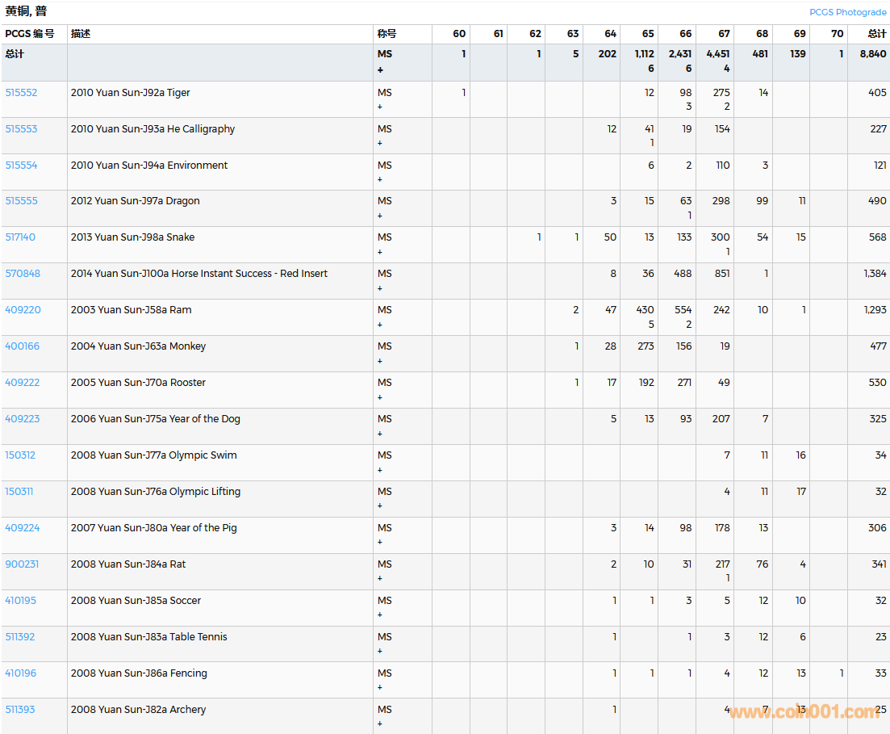Open the 900231 Rat coin link
This screenshot has height=734, width=890.
click(x=22, y=564)
